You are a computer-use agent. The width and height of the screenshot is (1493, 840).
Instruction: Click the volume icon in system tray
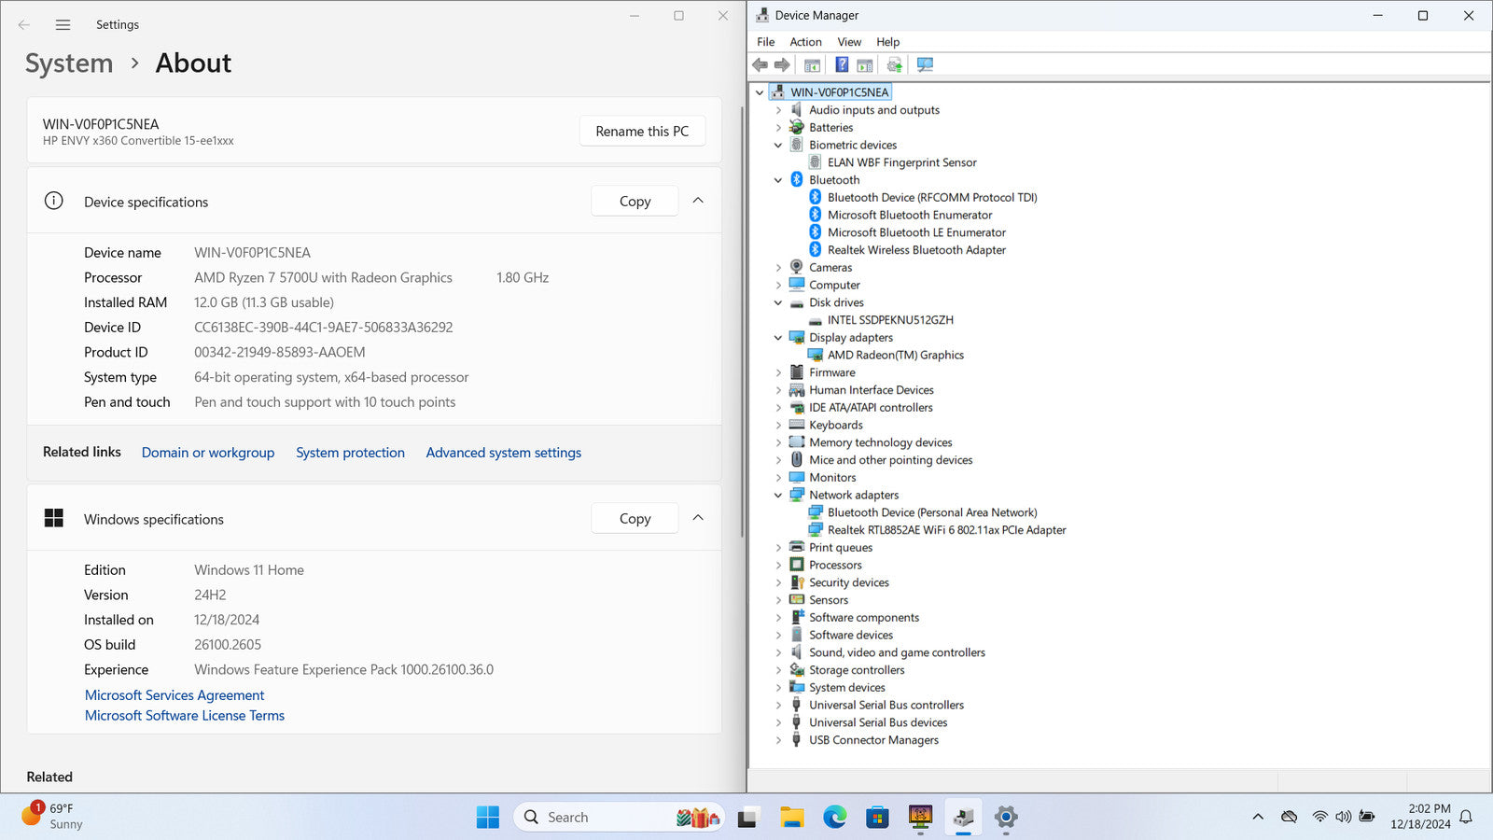(1343, 817)
